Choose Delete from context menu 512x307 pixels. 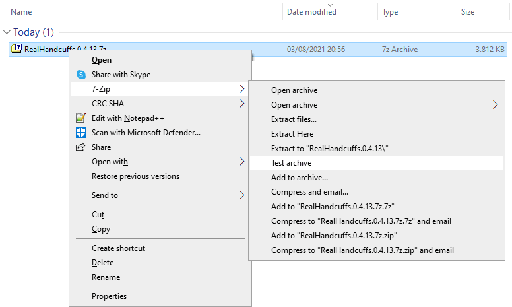click(x=160, y=263)
